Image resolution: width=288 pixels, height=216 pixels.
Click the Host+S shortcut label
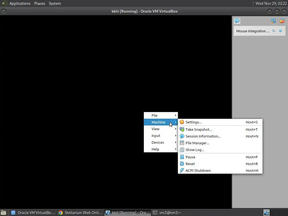(x=252, y=122)
